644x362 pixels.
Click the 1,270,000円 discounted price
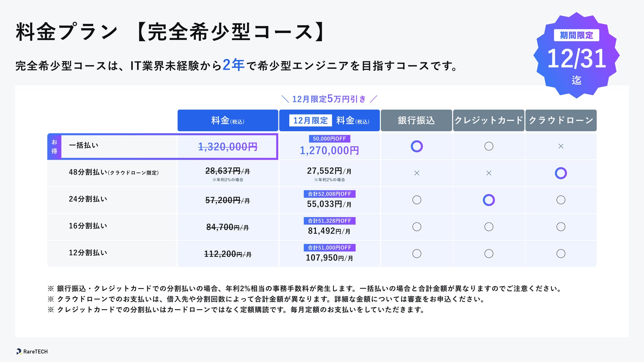pos(329,151)
